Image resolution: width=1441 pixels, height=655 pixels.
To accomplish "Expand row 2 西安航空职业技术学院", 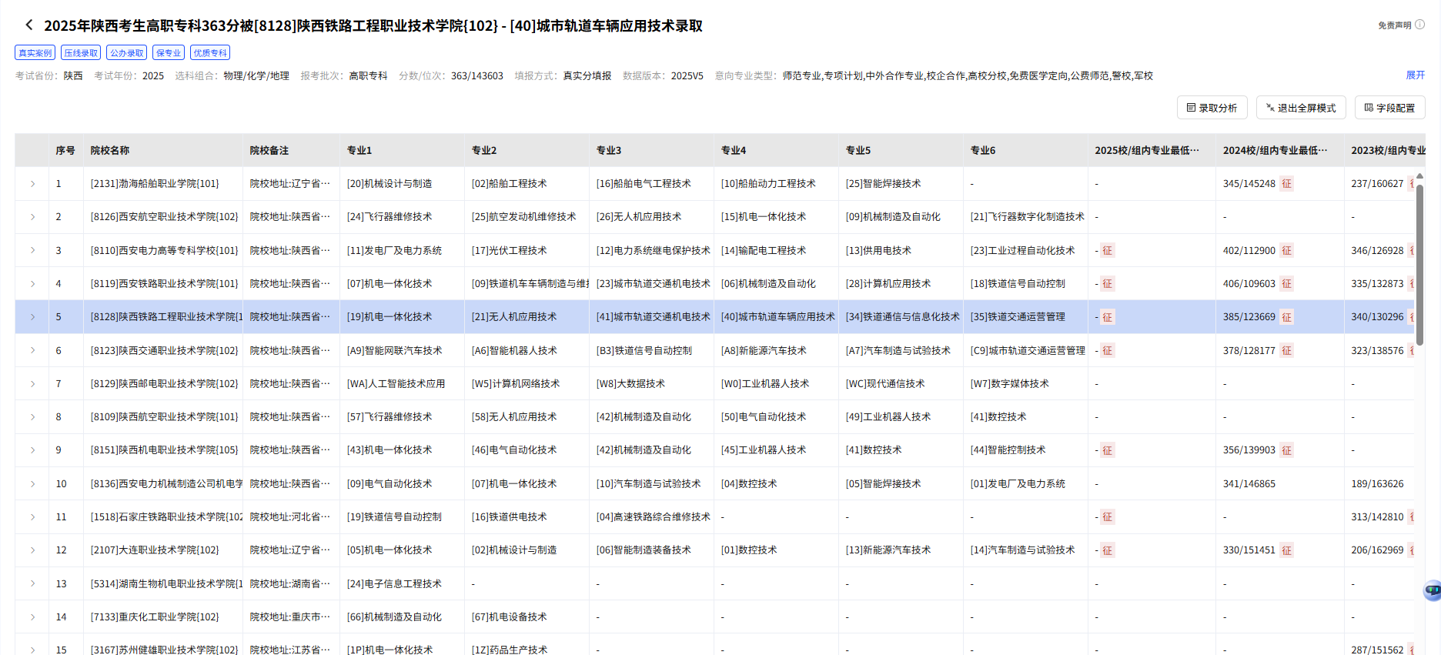I will point(32,217).
